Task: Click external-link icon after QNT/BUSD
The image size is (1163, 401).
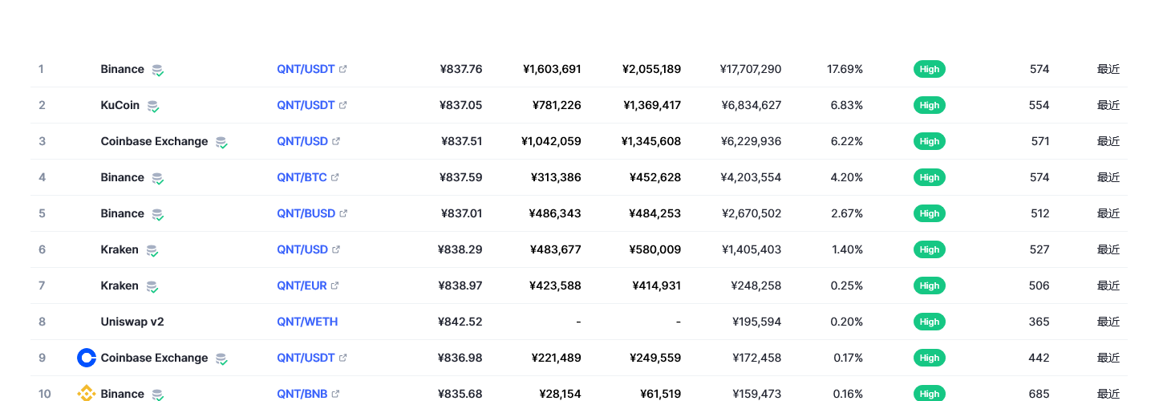Action: [x=343, y=213]
